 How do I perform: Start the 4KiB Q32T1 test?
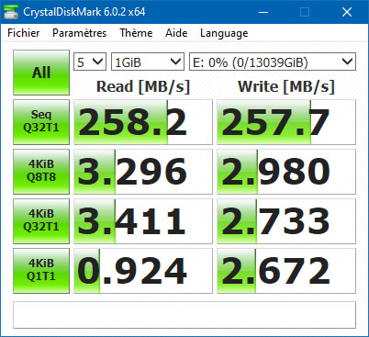pyautogui.click(x=41, y=221)
